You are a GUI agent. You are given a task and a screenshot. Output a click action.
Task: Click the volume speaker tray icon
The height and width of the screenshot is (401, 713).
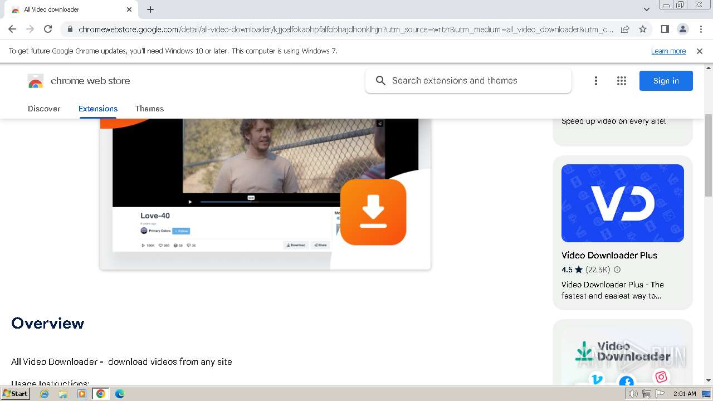click(x=633, y=394)
